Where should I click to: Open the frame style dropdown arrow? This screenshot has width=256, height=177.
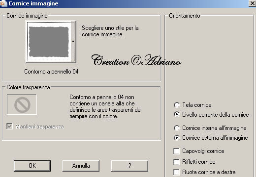[x=73, y=41]
